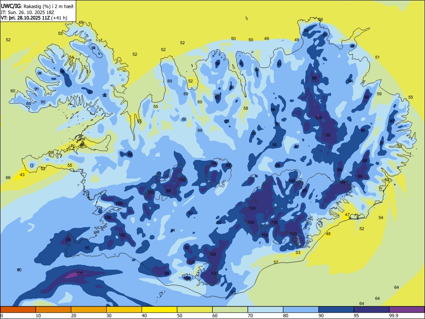Click the '70' legend tick label
The image size is (425, 319).
250,316
